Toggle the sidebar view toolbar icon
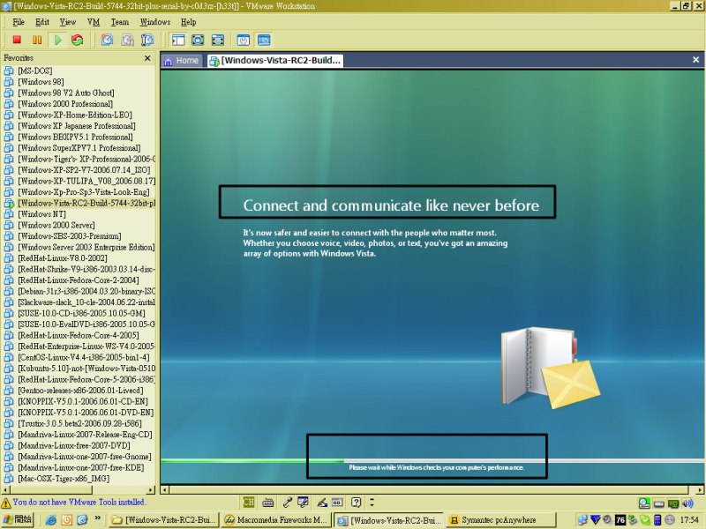 (x=178, y=40)
